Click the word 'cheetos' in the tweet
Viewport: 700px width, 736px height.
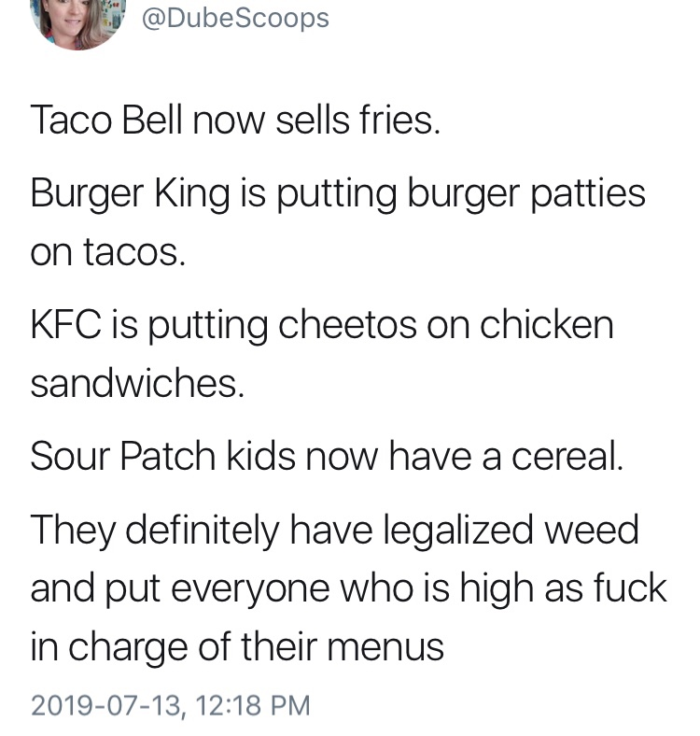pyautogui.click(x=347, y=325)
